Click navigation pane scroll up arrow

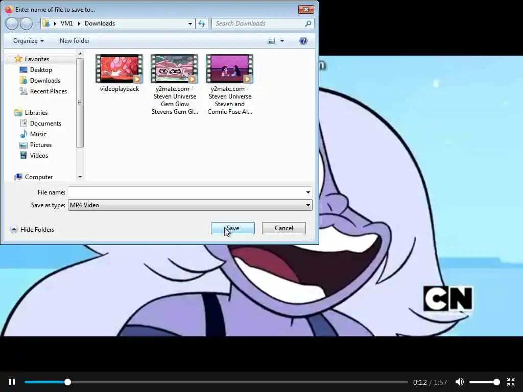click(x=80, y=54)
